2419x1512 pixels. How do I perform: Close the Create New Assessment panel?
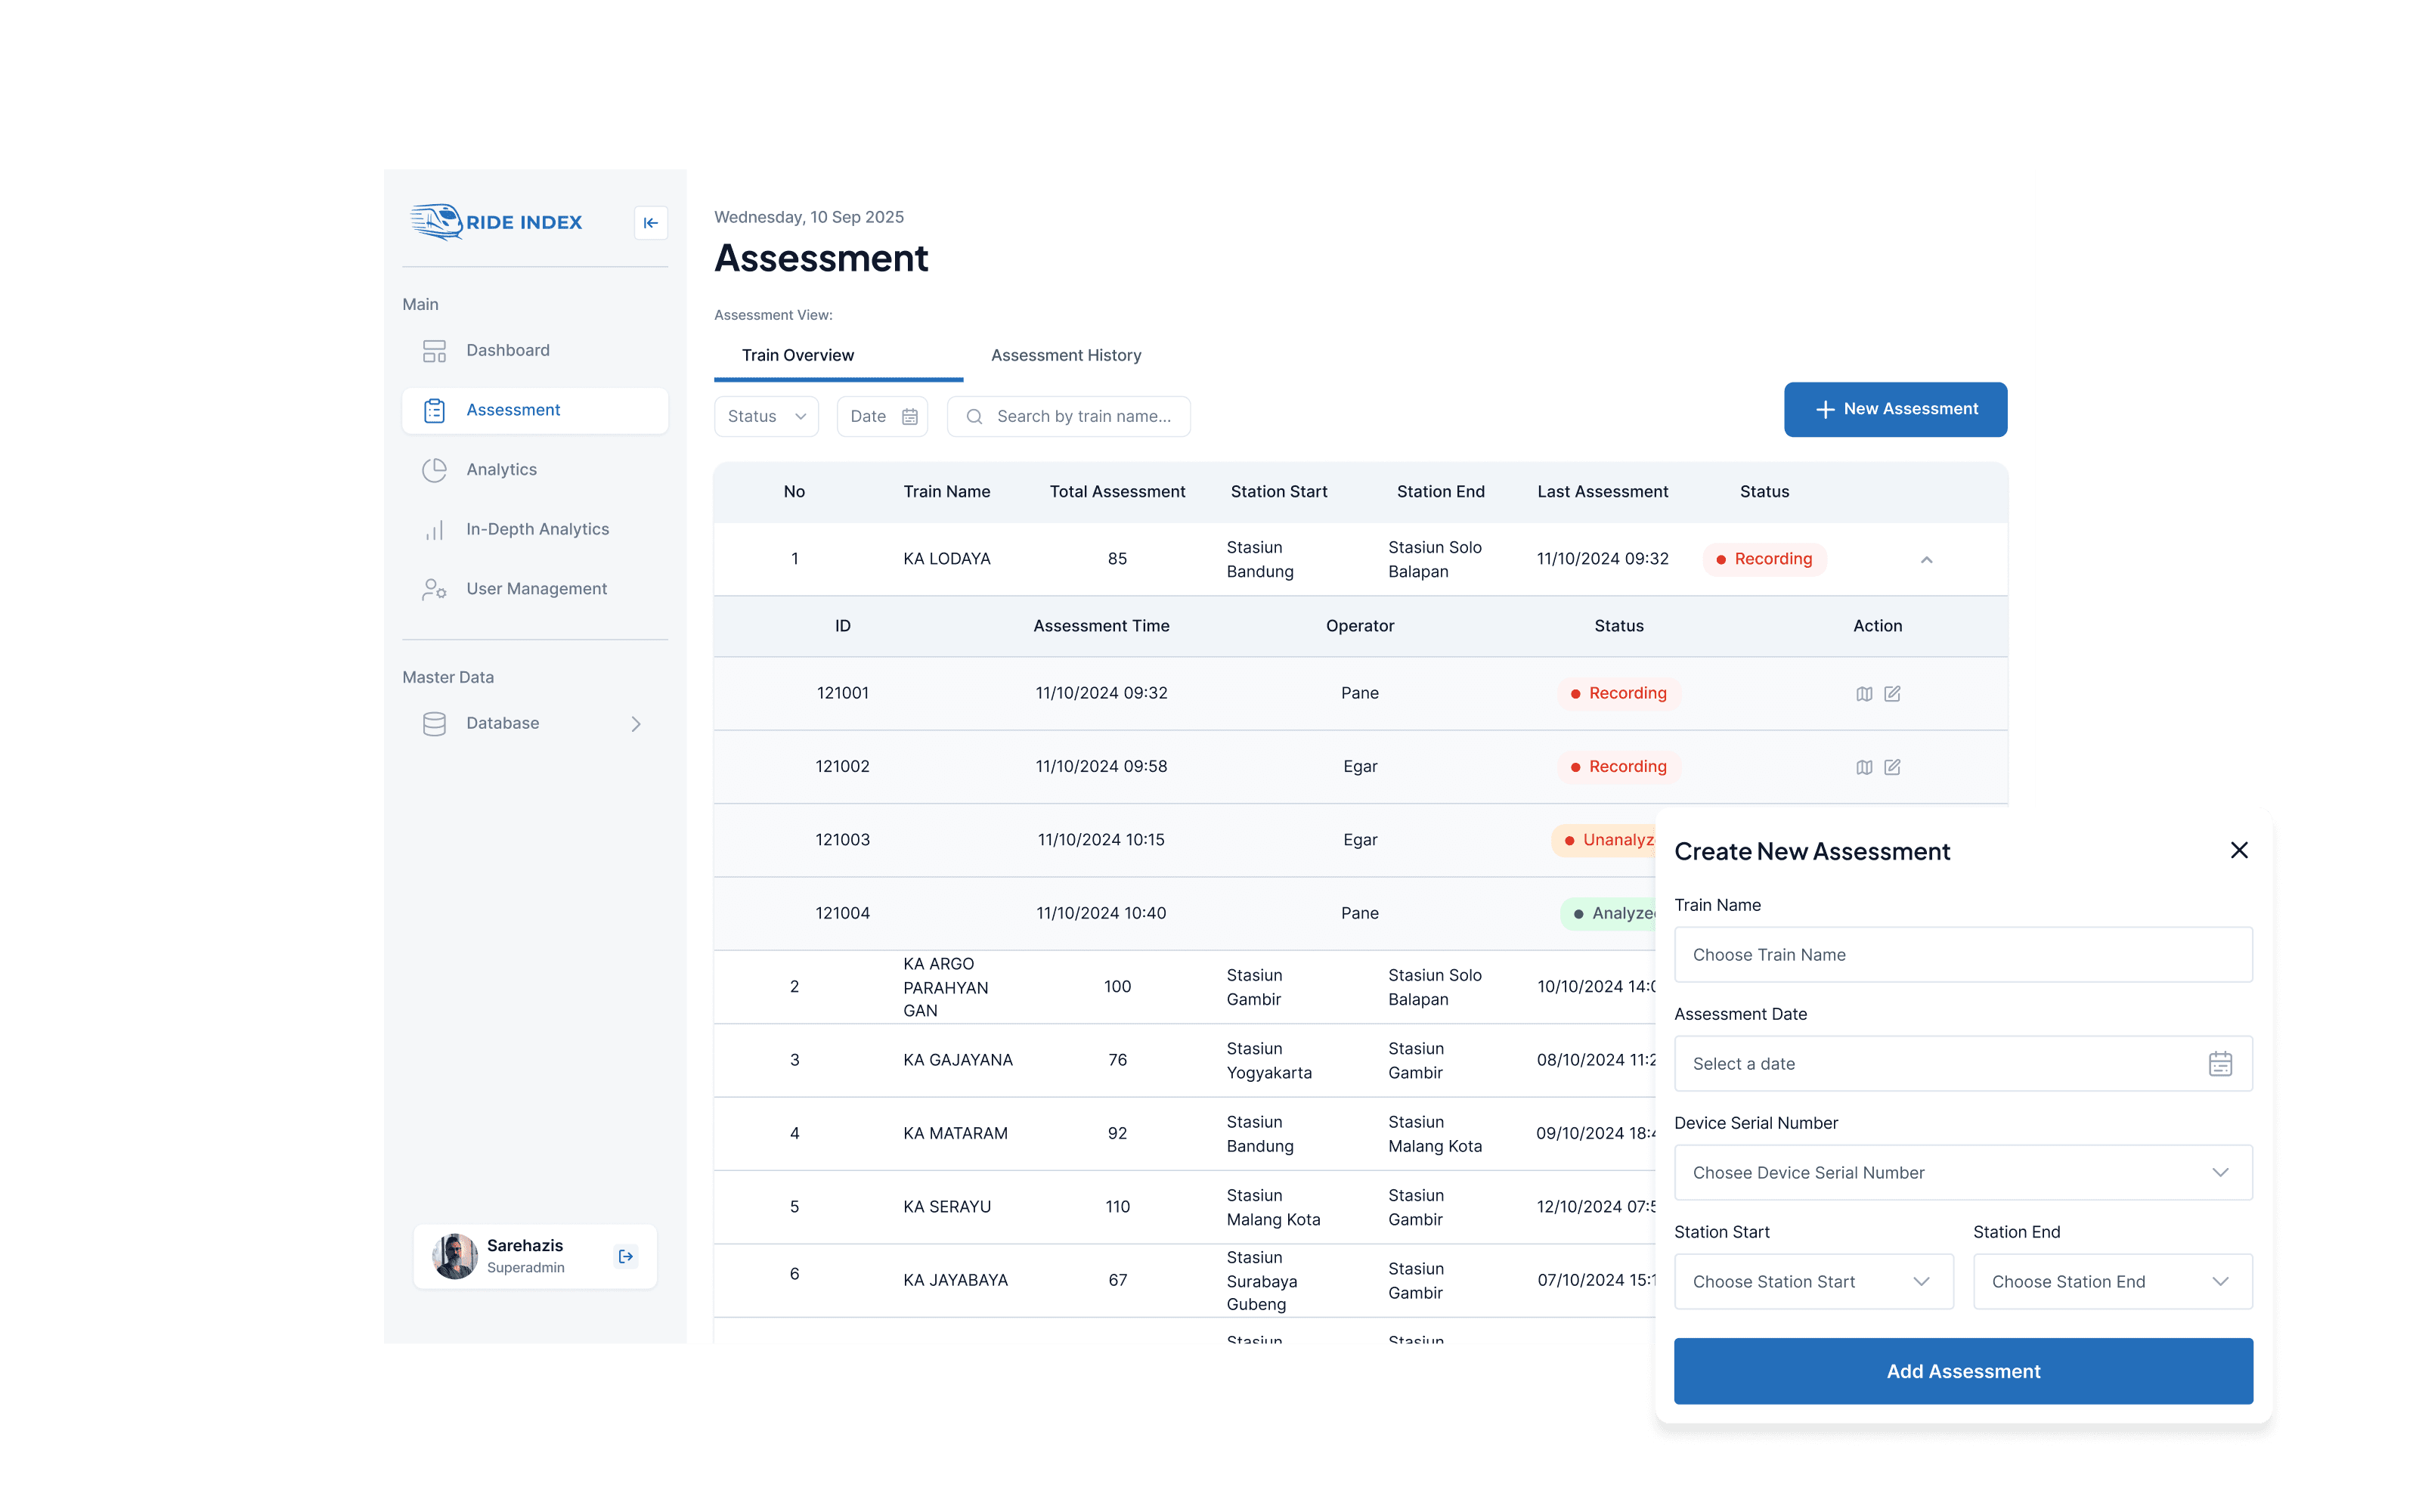point(2239,850)
